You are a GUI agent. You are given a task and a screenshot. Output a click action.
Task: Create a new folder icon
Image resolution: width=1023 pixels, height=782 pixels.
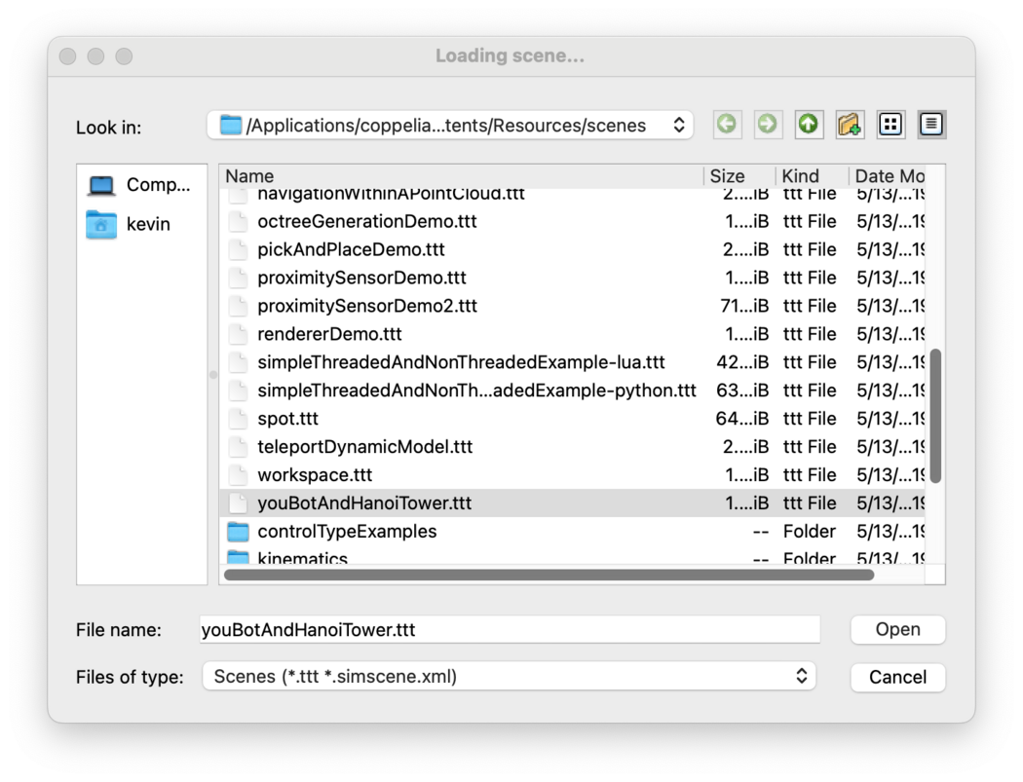850,124
